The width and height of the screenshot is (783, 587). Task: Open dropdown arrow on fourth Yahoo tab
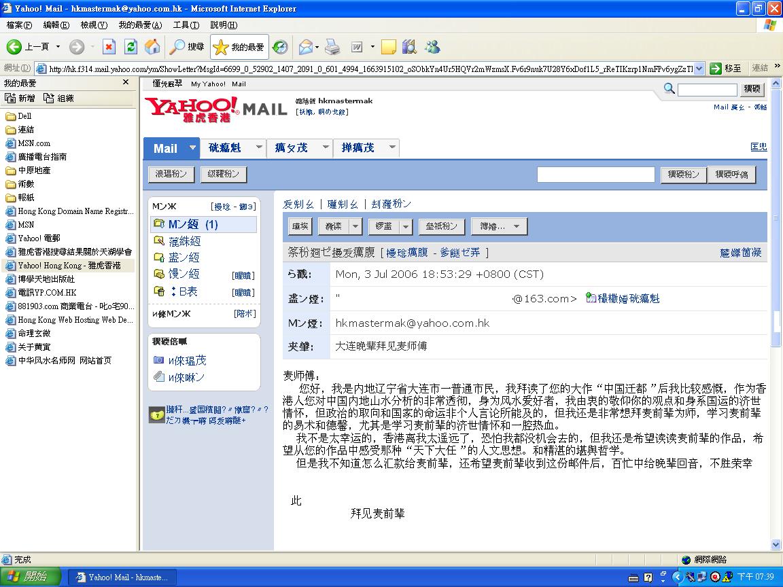tap(392, 147)
